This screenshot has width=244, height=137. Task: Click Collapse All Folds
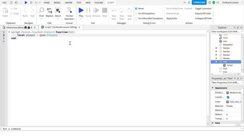(x=203, y=19)
